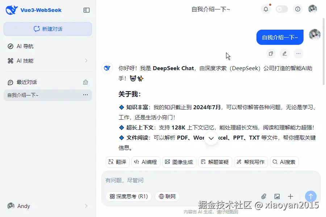This screenshot has width=326, height=217.
Task: Click the plus icon in input bar
Action: [x=291, y=196]
